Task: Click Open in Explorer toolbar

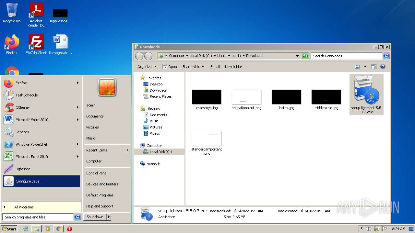Action: [x=170, y=67]
